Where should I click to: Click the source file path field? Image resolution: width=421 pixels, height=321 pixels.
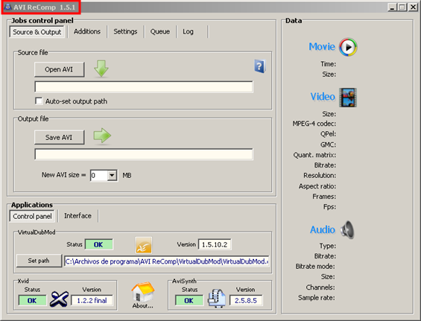tap(144, 87)
